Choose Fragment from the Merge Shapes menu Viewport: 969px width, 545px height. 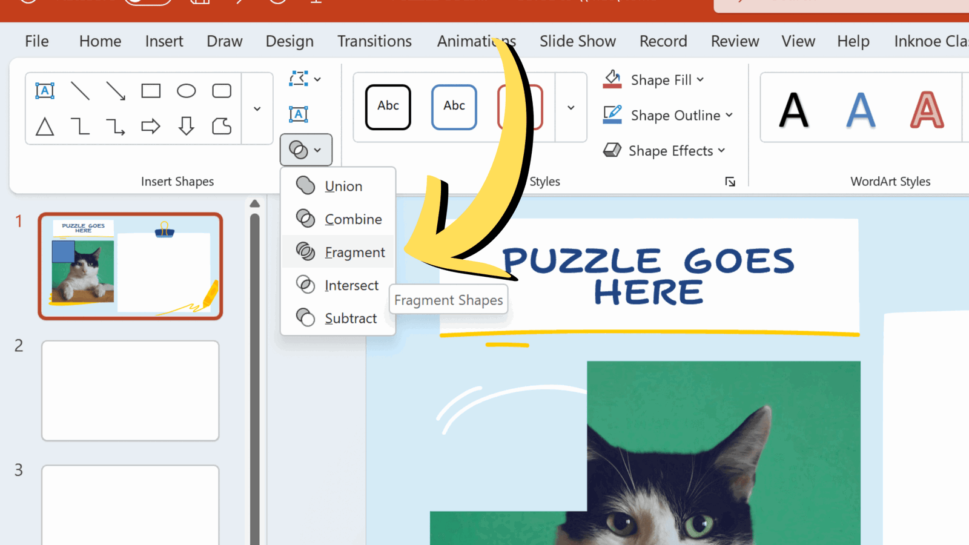pyautogui.click(x=355, y=252)
